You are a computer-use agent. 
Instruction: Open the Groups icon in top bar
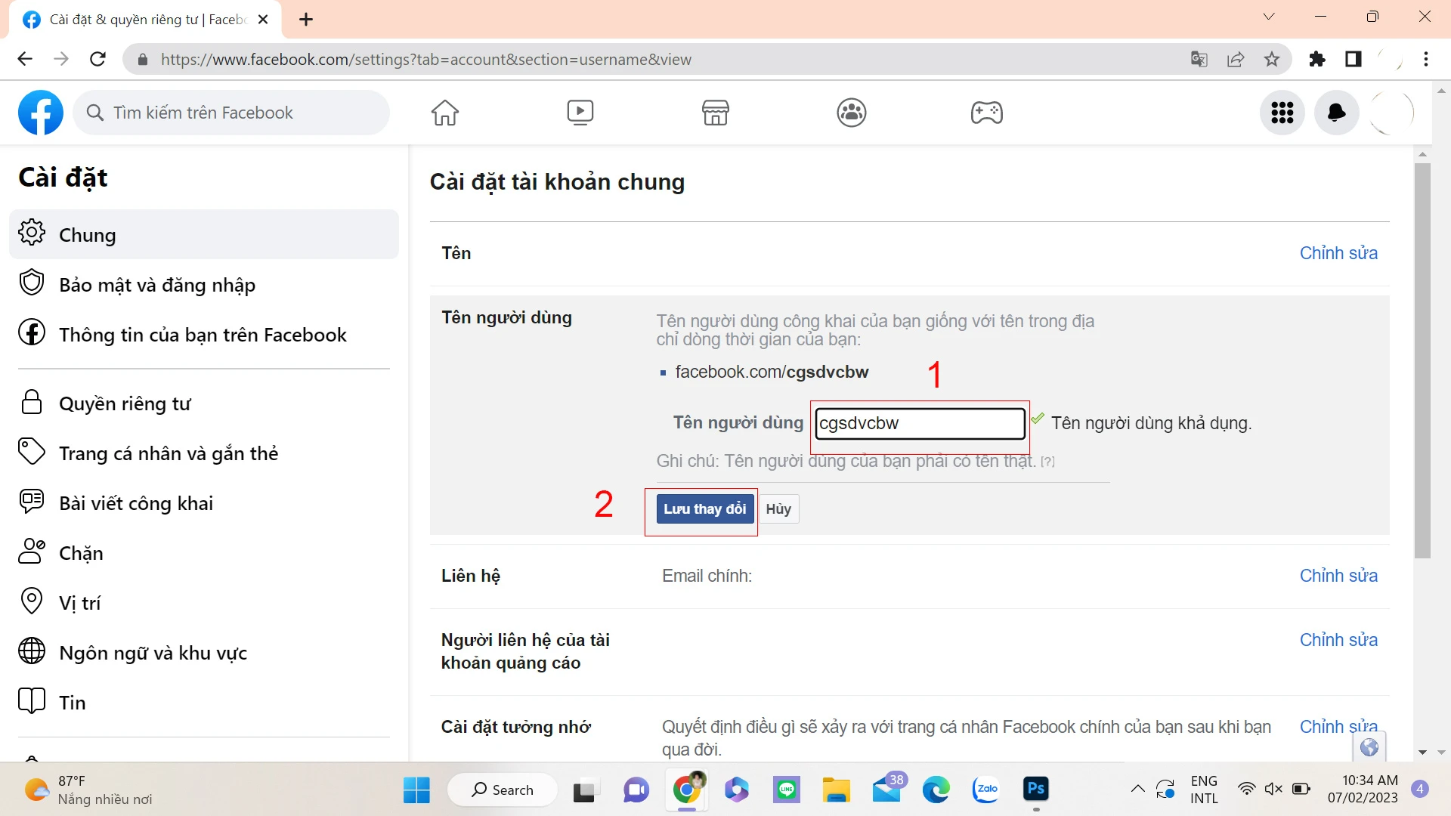(x=851, y=113)
